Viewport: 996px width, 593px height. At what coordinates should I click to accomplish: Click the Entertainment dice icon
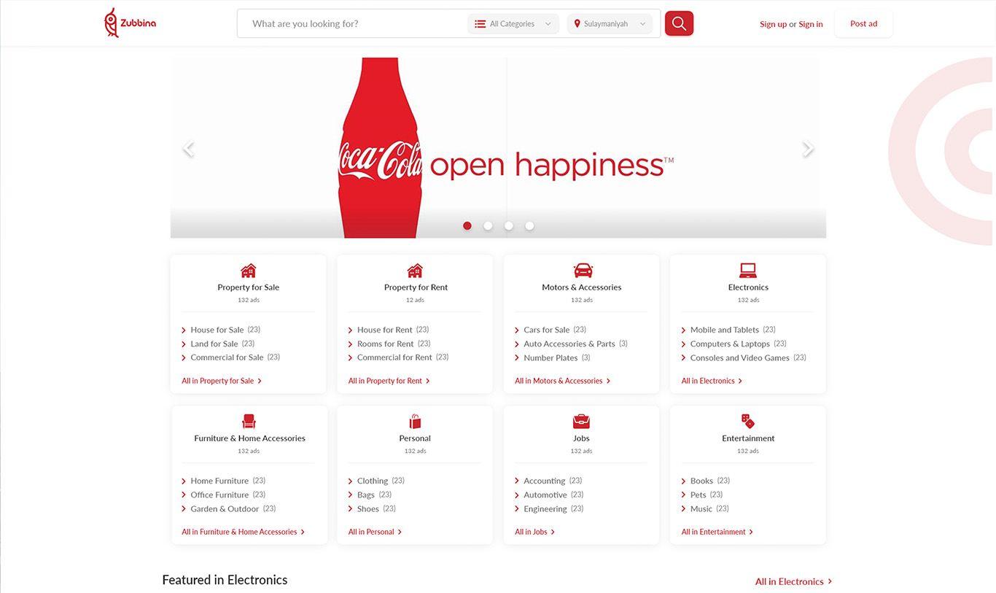pyautogui.click(x=748, y=422)
